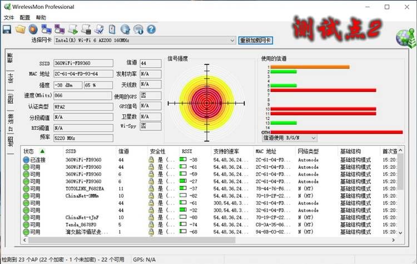Click the Save floppy disk toolbar icon

(7, 30)
